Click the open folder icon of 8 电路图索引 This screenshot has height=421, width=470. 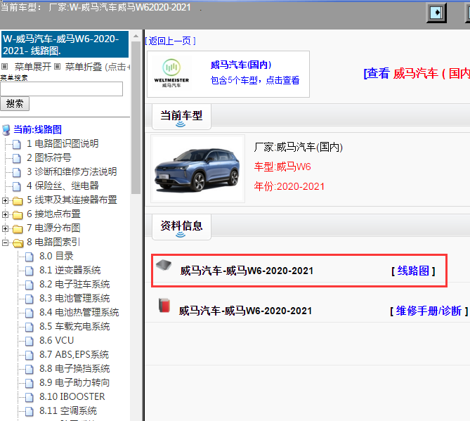(x=18, y=243)
